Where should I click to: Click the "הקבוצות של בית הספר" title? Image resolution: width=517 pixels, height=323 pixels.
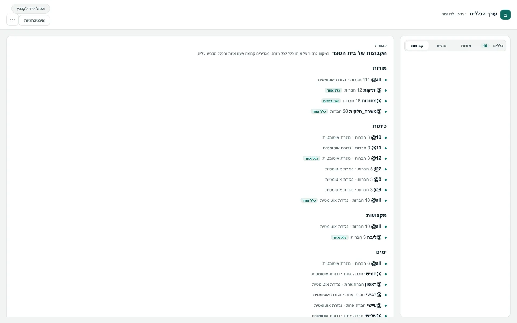point(359,53)
